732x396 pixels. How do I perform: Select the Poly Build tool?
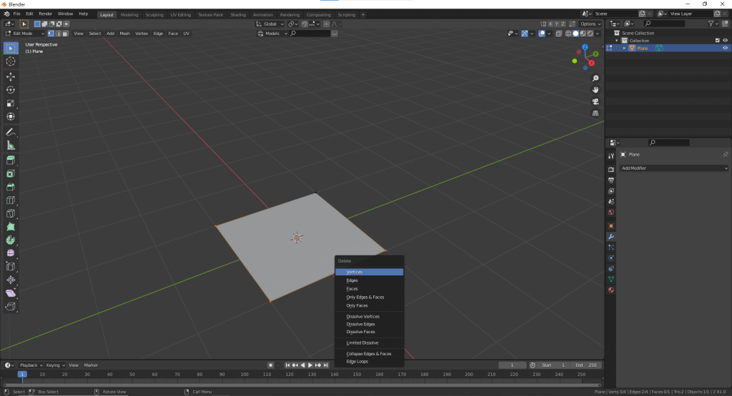[11, 227]
